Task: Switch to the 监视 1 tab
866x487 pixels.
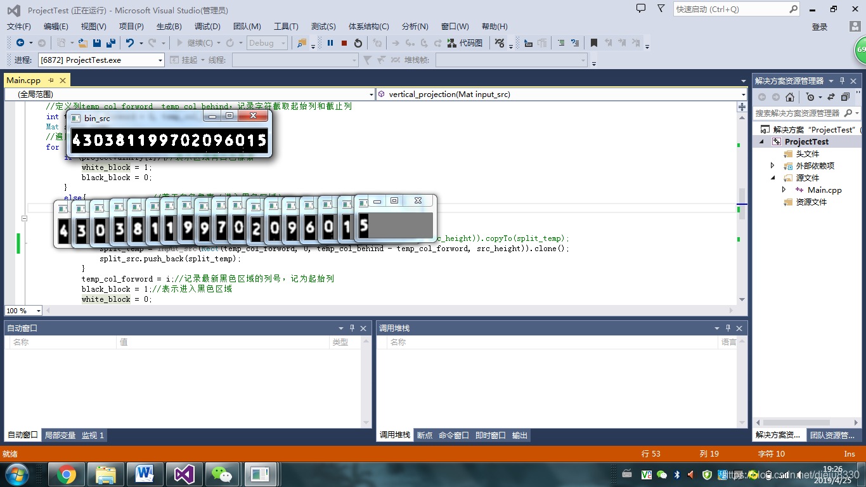Action: tap(93, 436)
